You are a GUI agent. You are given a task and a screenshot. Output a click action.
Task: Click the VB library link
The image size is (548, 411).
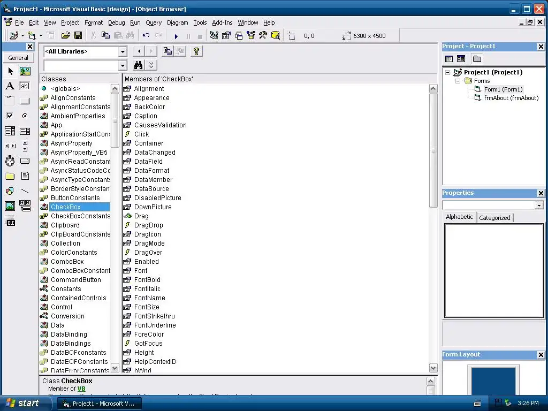(81, 389)
